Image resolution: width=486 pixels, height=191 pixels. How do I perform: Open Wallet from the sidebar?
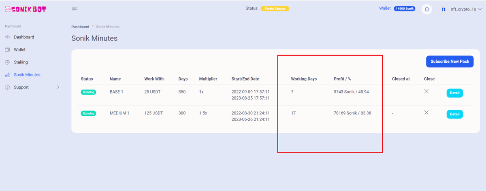point(19,50)
